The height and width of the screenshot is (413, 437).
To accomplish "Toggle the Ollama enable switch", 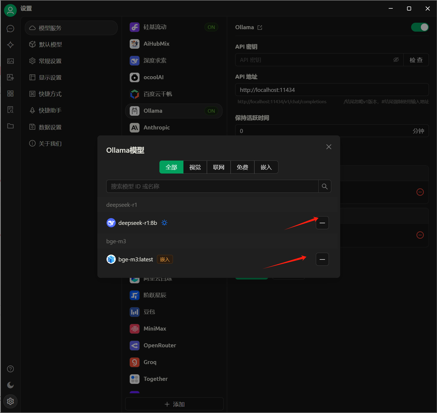I will [x=420, y=27].
